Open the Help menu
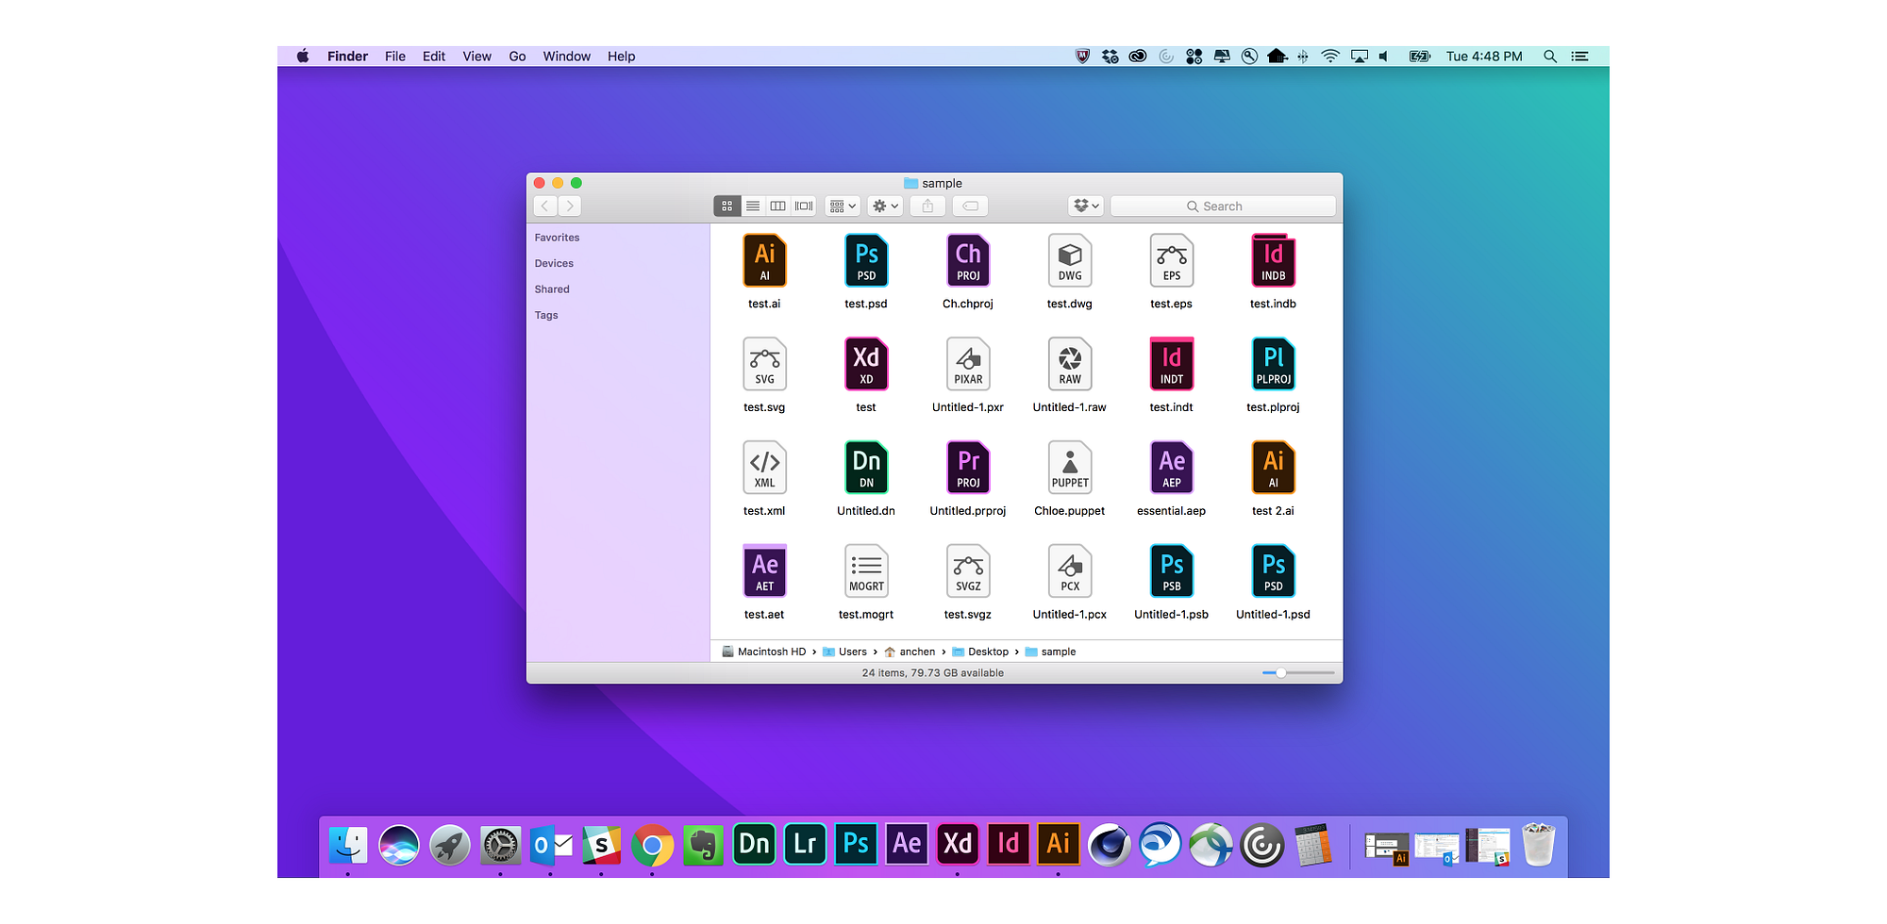 [x=621, y=57]
